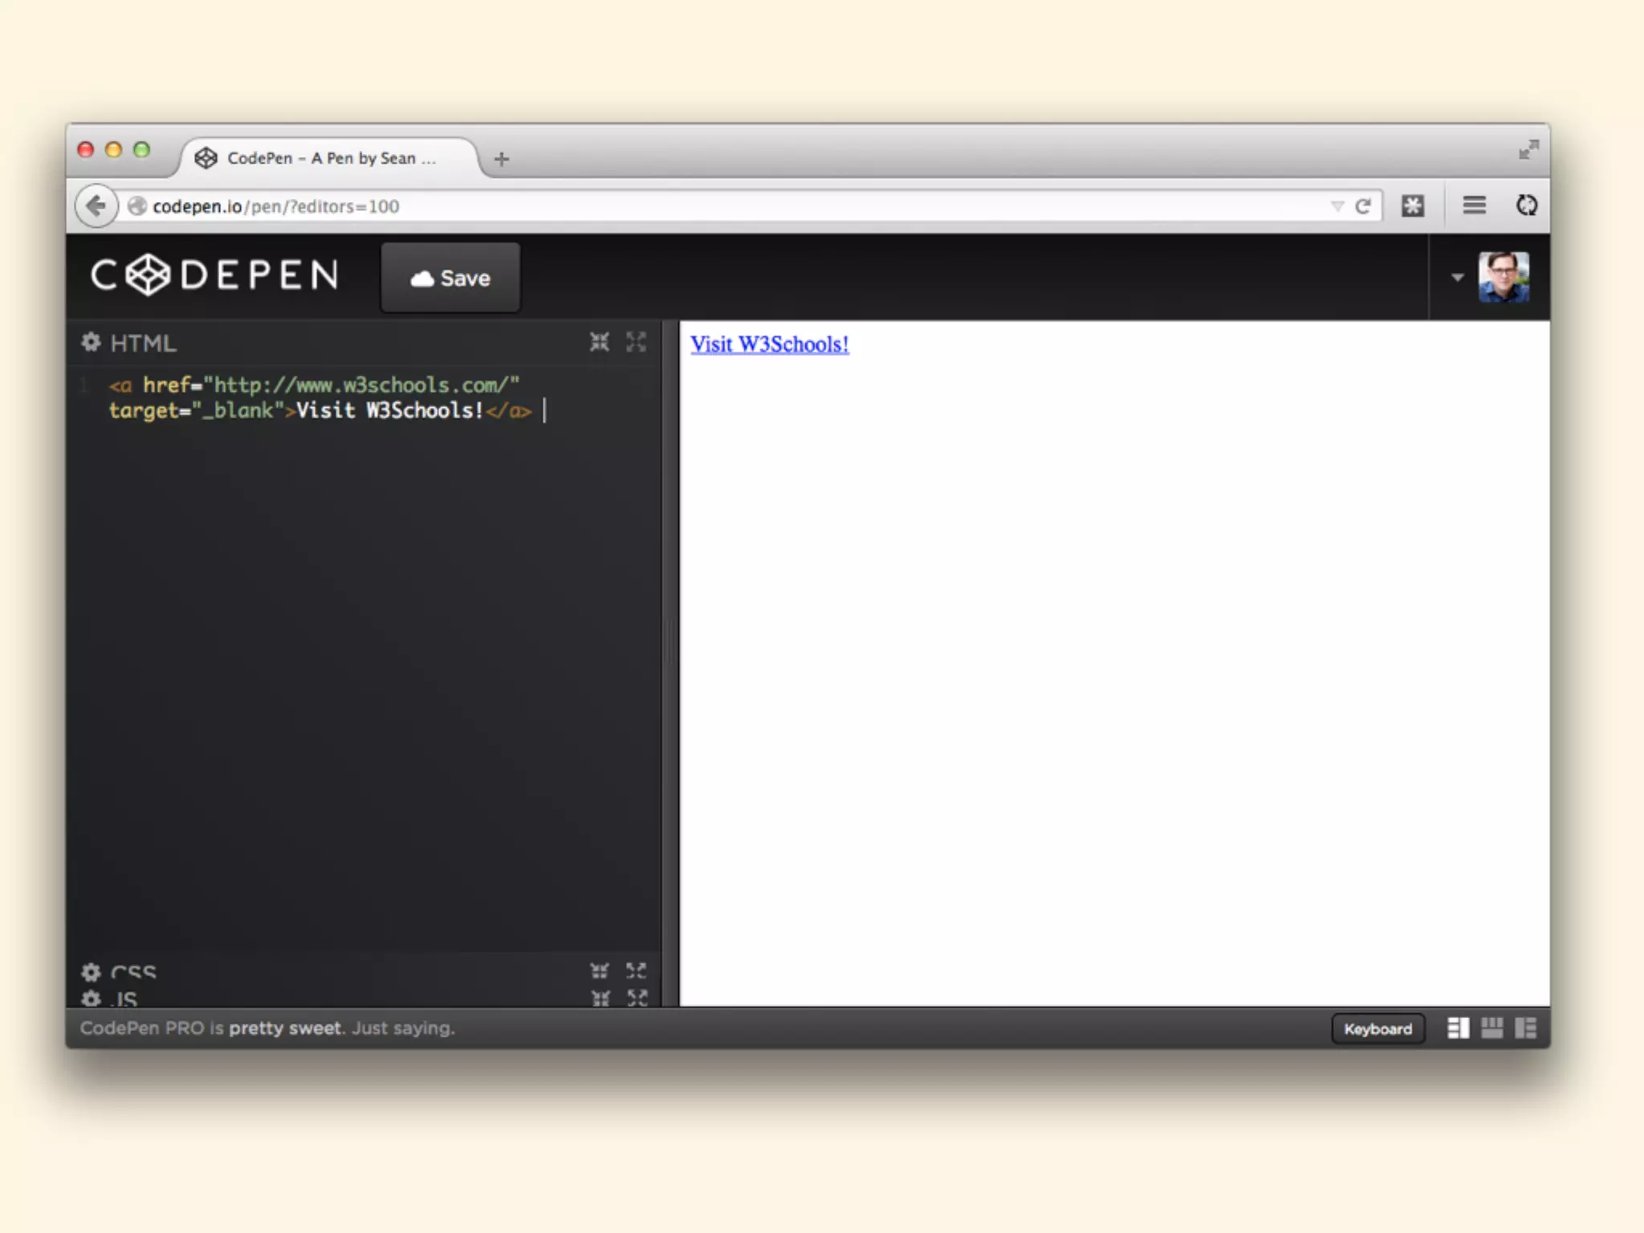Maximize the CSS editor panel
Screen dimensions: 1644x1233
tap(636, 971)
